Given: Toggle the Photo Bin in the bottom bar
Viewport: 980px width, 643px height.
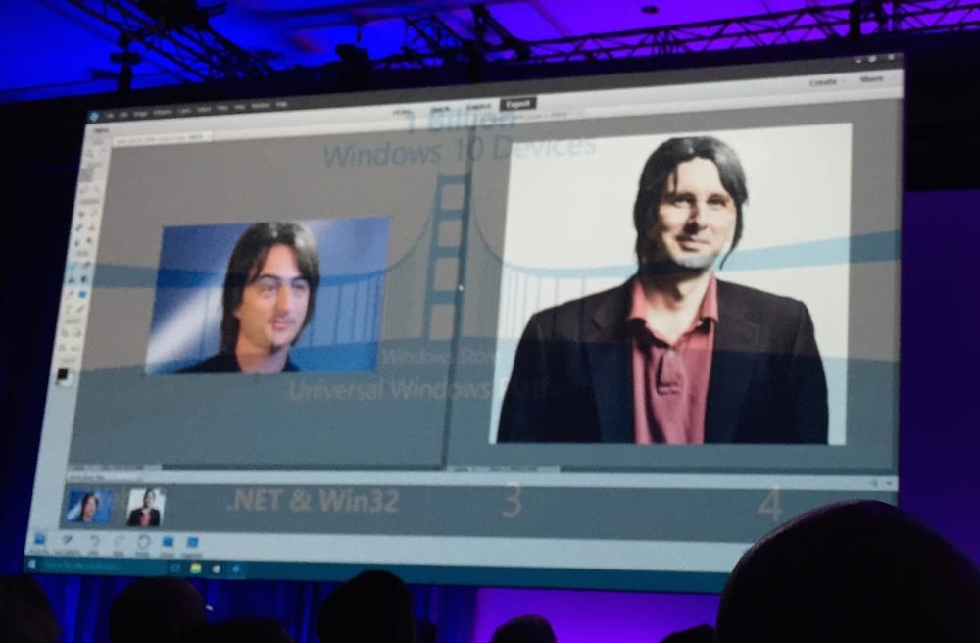Looking at the screenshot, I should pos(40,542).
